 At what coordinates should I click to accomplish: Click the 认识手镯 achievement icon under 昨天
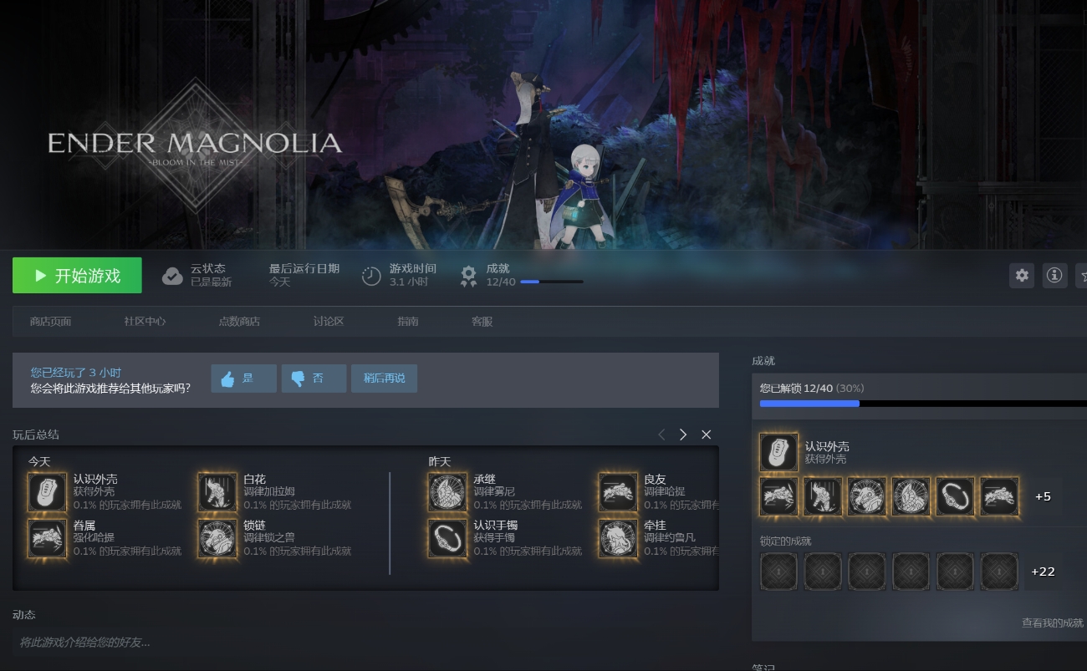point(447,538)
